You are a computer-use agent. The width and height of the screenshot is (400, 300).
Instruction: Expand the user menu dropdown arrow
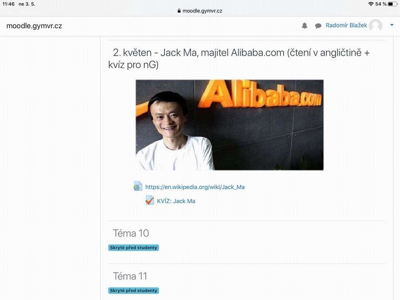point(392,25)
